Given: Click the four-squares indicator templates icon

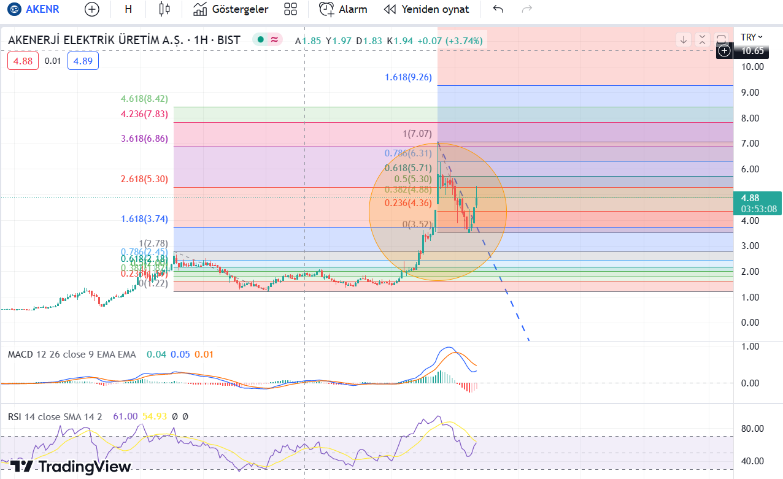Looking at the screenshot, I should pyautogui.click(x=291, y=9).
